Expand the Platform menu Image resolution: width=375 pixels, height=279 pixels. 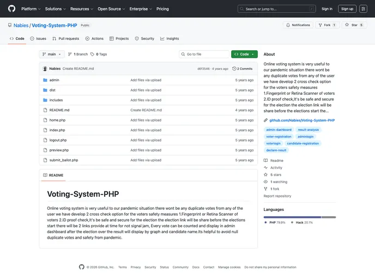click(x=31, y=9)
